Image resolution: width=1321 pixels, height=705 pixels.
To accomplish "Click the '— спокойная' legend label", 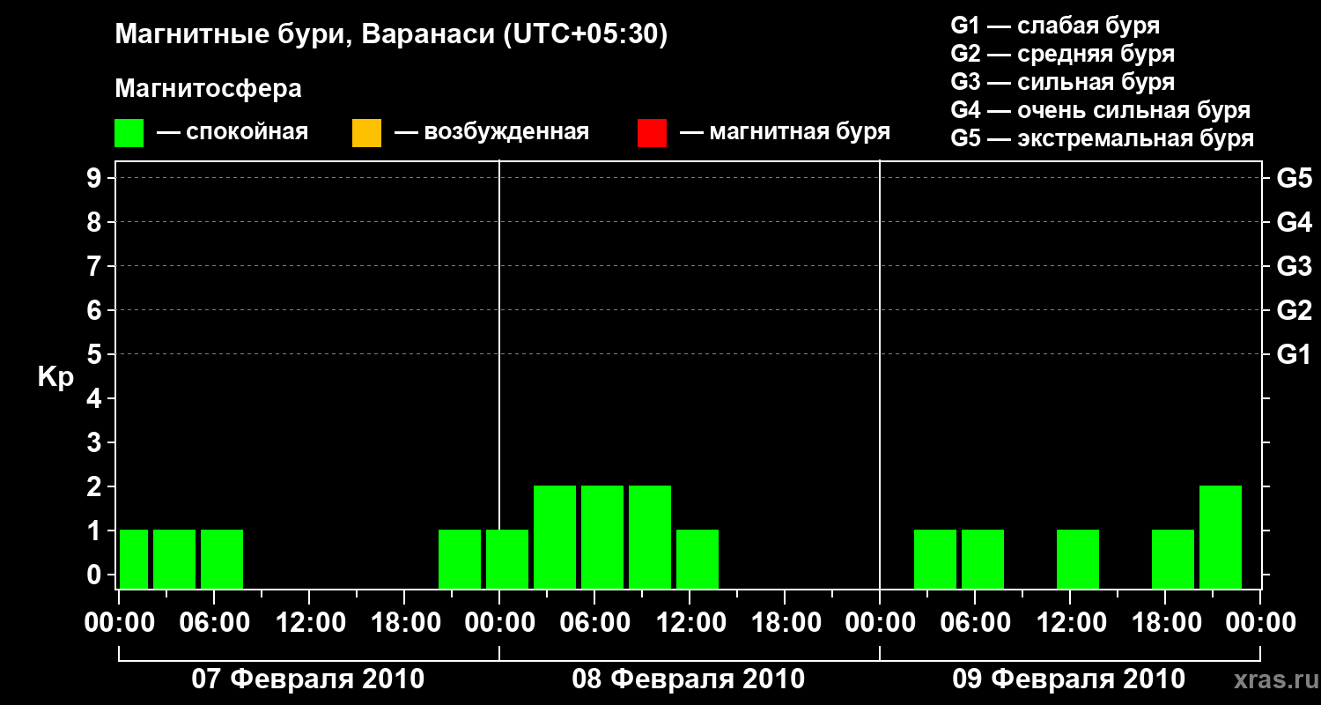I will (232, 133).
